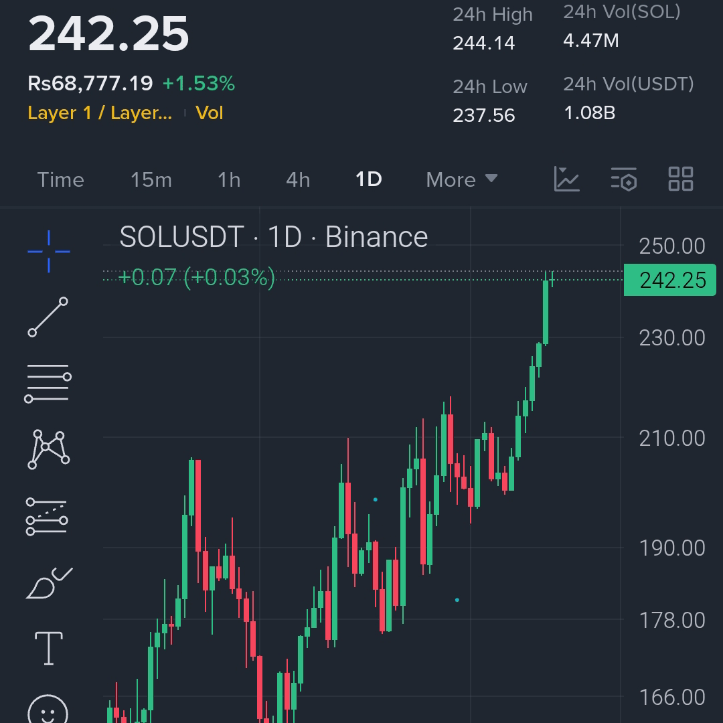Select the trend line drawing tool
The image size is (723, 723).
coord(48,317)
